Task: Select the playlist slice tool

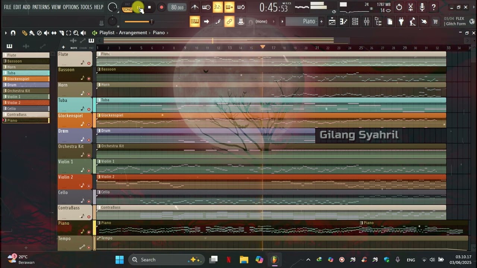Action: tap(61, 33)
